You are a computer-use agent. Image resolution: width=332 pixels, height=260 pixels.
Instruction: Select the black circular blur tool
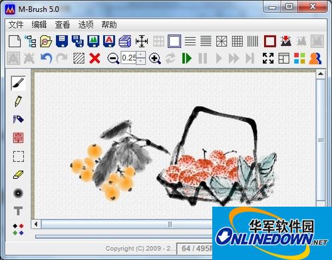(18, 193)
